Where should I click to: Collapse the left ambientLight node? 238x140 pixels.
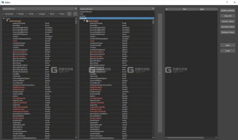[x=7, y=21]
